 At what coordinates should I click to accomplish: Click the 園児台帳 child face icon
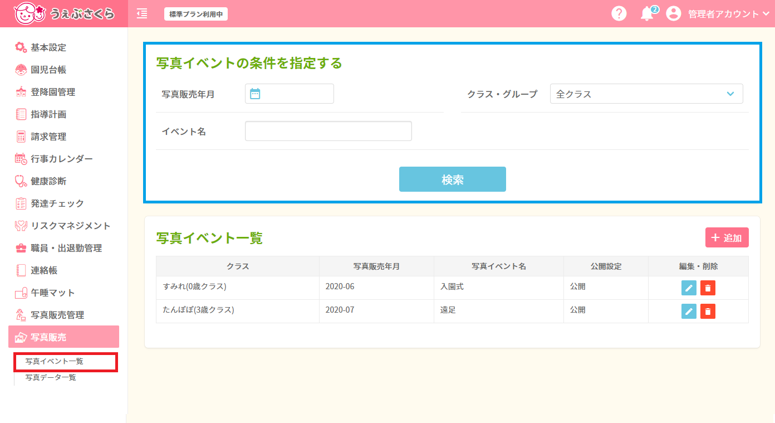[x=21, y=70]
